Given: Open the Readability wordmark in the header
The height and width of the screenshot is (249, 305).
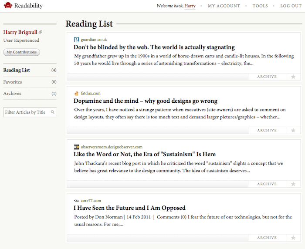Looking at the screenshot, I should coord(28,6).
